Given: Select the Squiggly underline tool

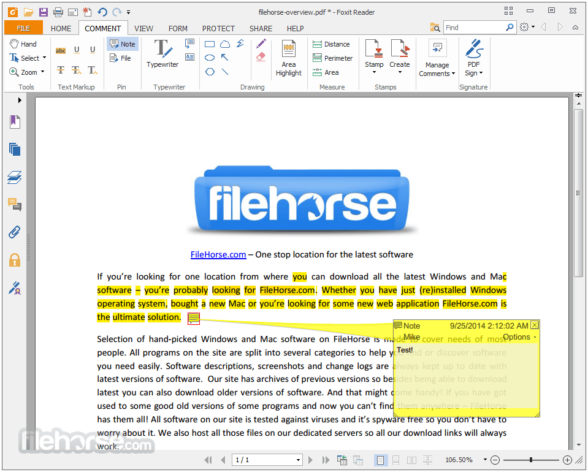Looking at the screenshot, I should pyautogui.click(x=77, y=50).
